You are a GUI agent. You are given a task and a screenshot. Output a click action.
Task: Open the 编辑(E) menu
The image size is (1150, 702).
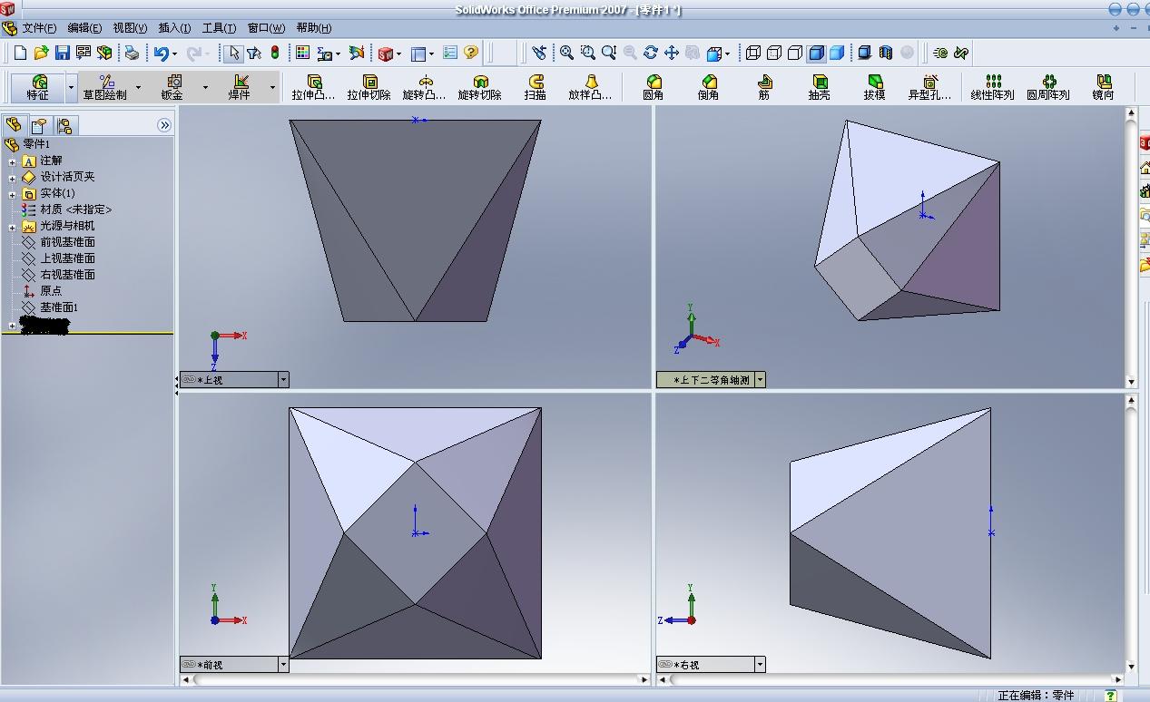click(84, 28)
